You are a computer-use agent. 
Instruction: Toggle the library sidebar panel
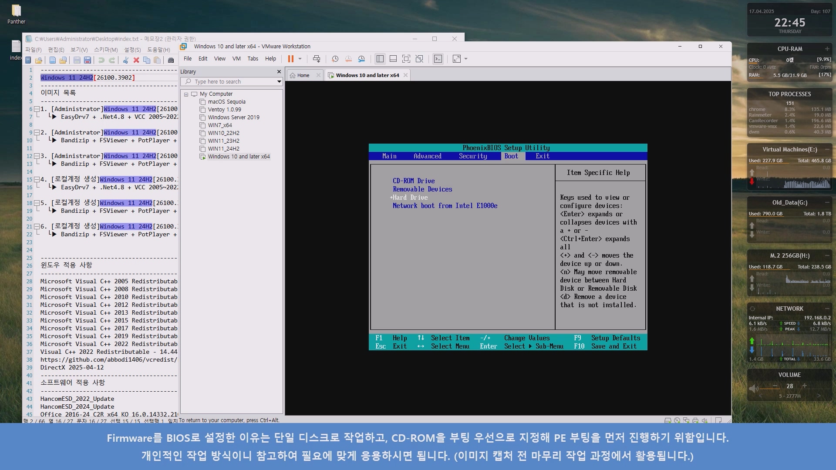(380, 59)
